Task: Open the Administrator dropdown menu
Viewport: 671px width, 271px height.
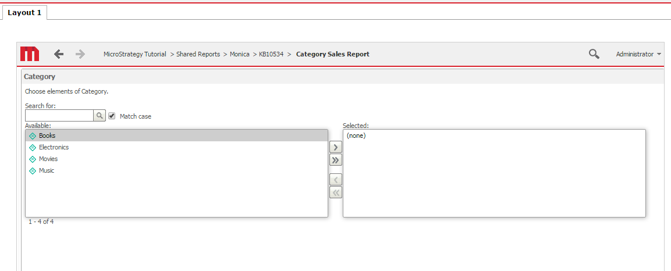Action: pyautogui.click(x=638, y=54)
